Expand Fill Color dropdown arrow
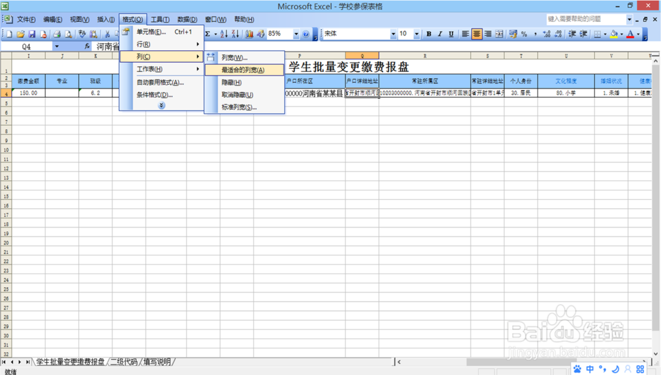The height and width of the screenshot is (375, 661). (x=621, y=34)
